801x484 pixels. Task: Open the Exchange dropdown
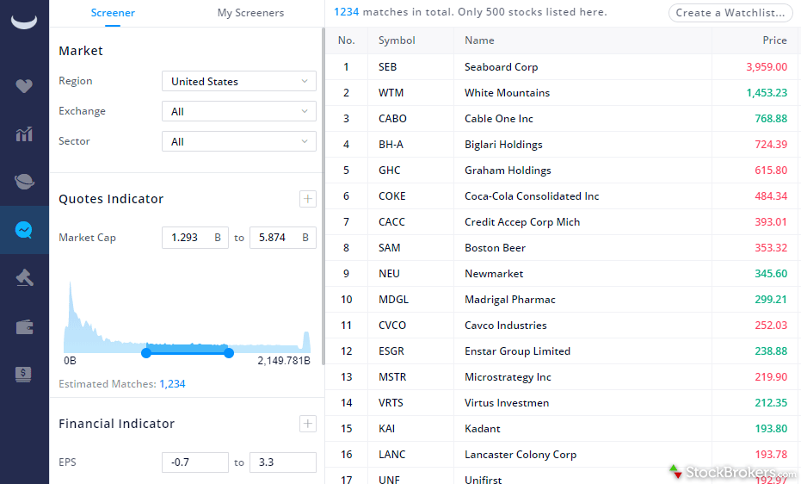click(239, 111)
